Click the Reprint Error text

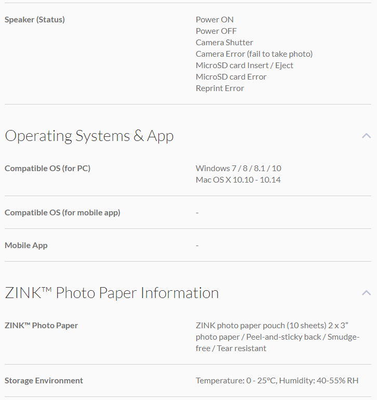[x=220, y=88]
